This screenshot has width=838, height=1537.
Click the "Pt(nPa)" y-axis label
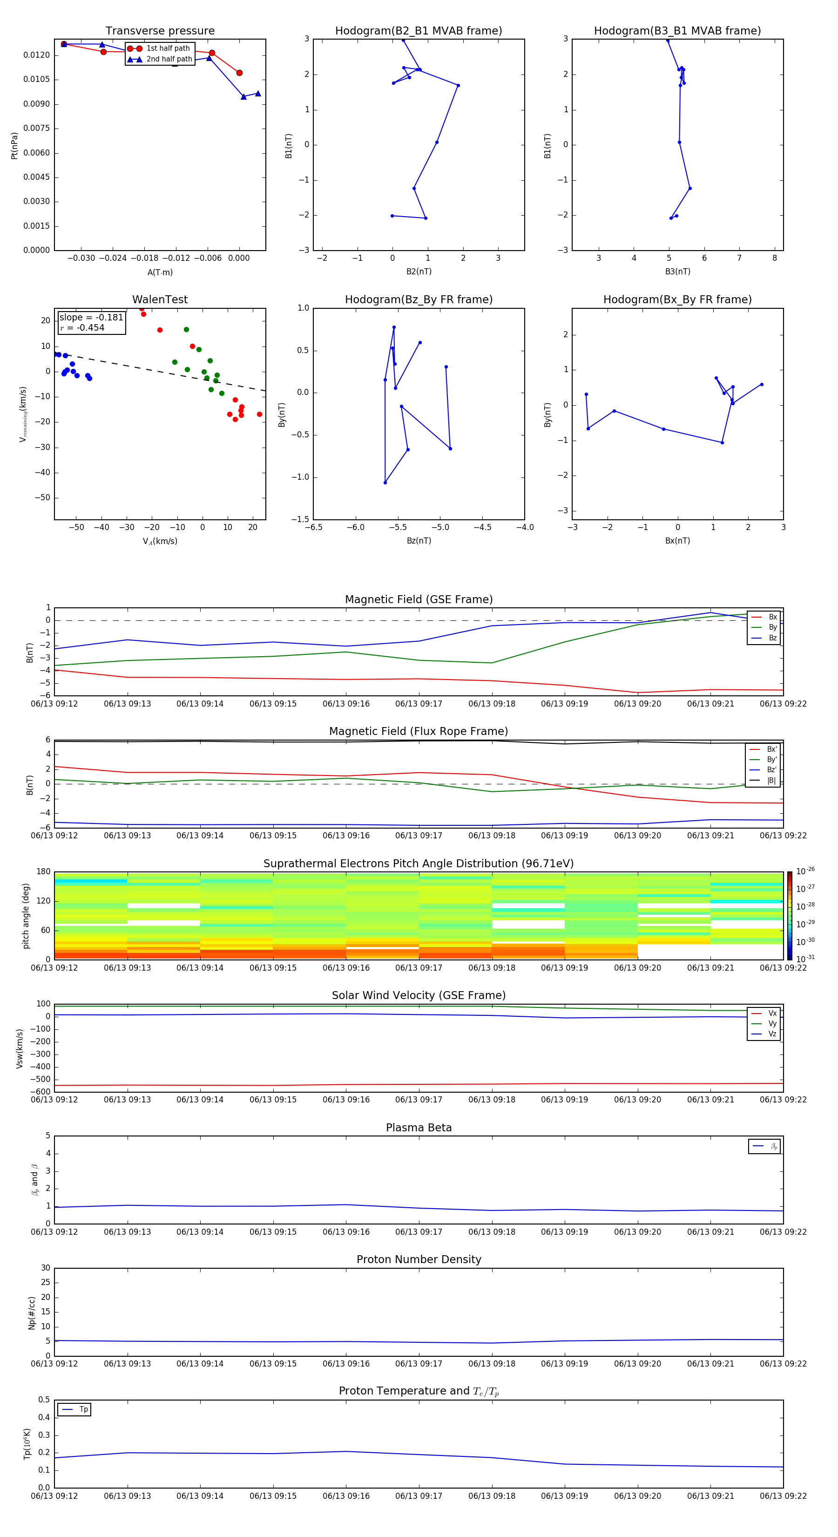tap(14, 145)
